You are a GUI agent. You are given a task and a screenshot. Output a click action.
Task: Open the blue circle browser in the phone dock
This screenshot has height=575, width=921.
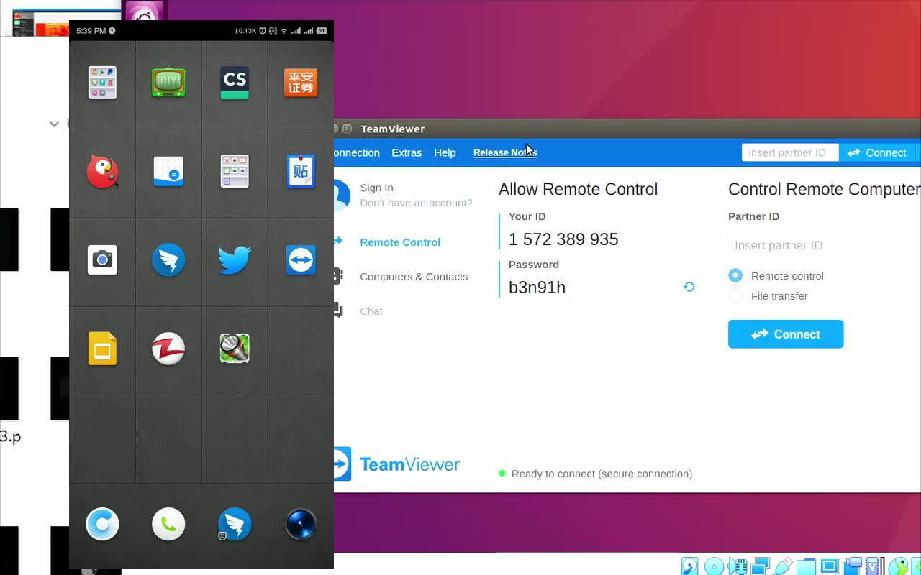tap(102, 524)
